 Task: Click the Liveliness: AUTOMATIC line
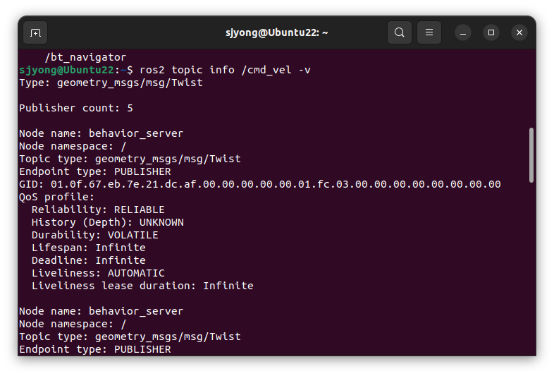click(x=98, y=273)
